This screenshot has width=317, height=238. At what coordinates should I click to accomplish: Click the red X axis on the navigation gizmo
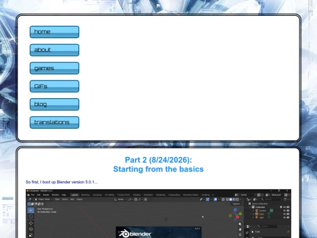237,217
